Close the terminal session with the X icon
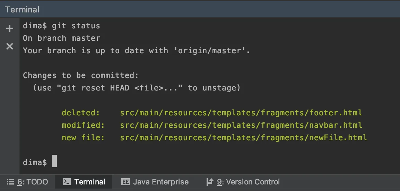400x191 pixels. (x=10, y=46)
